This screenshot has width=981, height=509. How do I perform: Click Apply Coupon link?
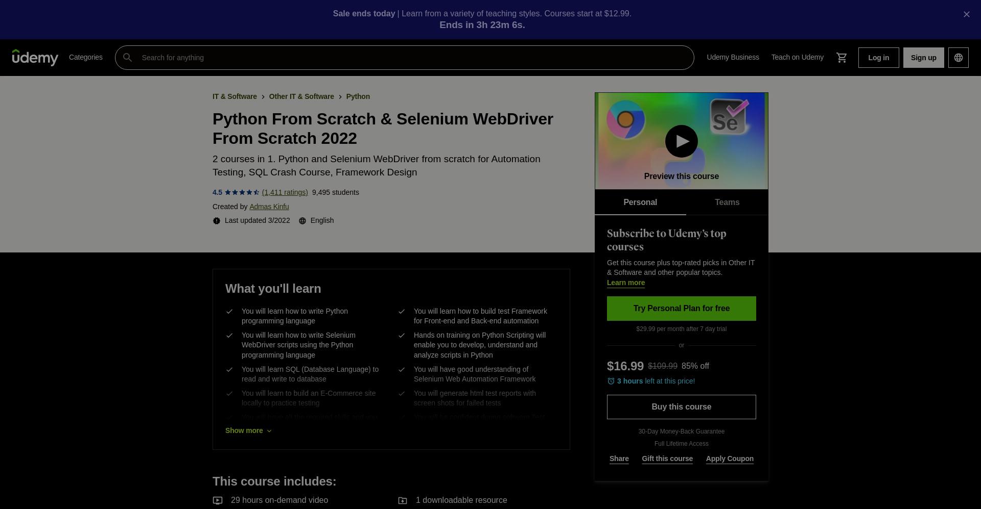tap(730, 459)
